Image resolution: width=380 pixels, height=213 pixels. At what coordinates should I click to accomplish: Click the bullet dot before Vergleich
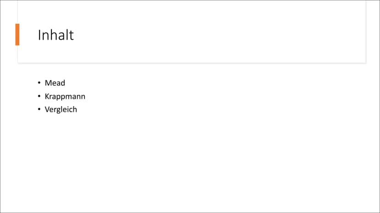coord(39,109)
